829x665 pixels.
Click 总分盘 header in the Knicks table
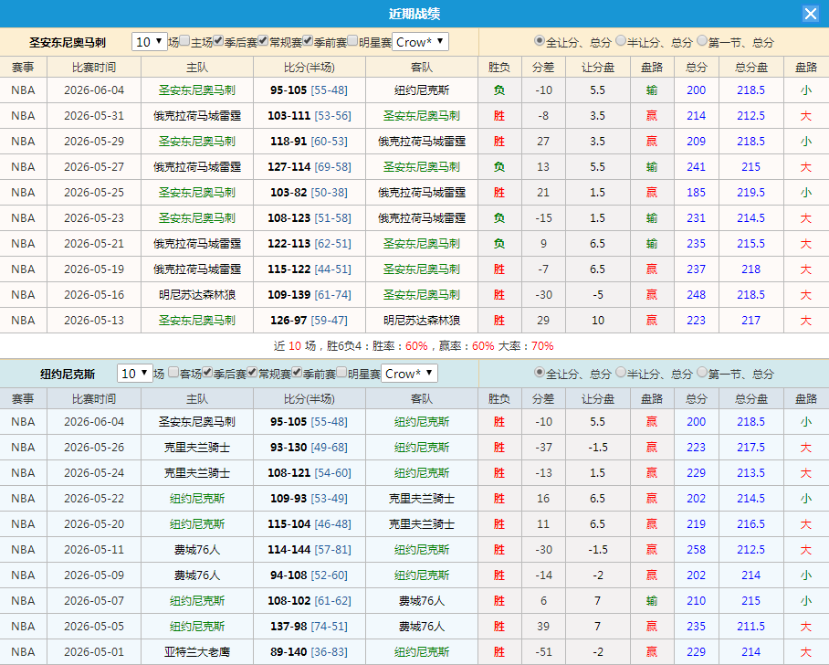[751, 399]
